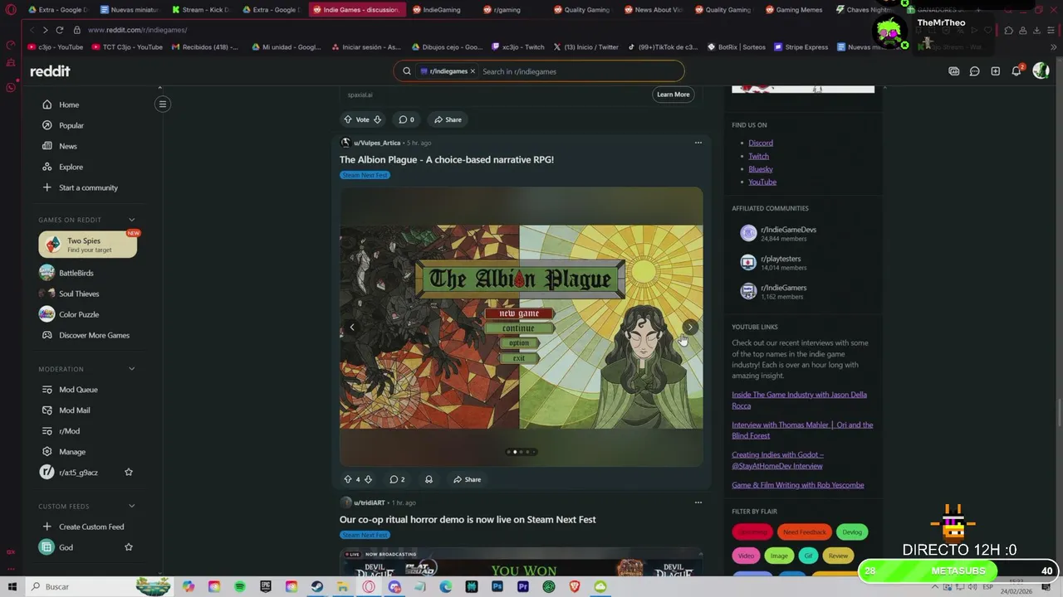Click the browser address bar URL
This screenshot has height=597, width=1063.
coord(138,30)
